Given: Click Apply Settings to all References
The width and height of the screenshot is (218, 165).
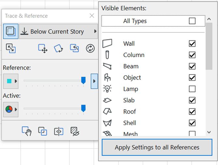Looking at the screenshot, I should [x=157, y=147].
